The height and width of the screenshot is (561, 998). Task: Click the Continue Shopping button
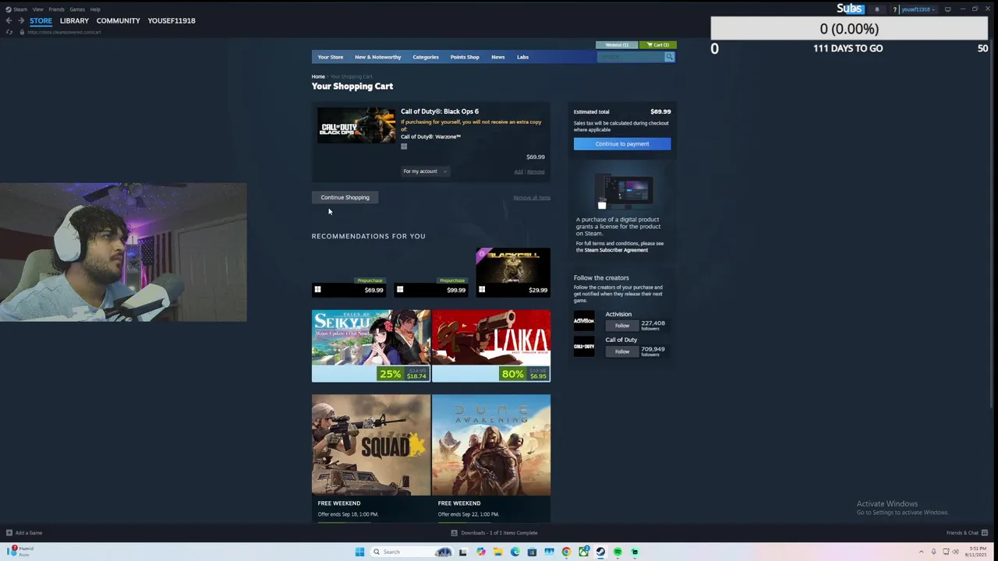345,197
